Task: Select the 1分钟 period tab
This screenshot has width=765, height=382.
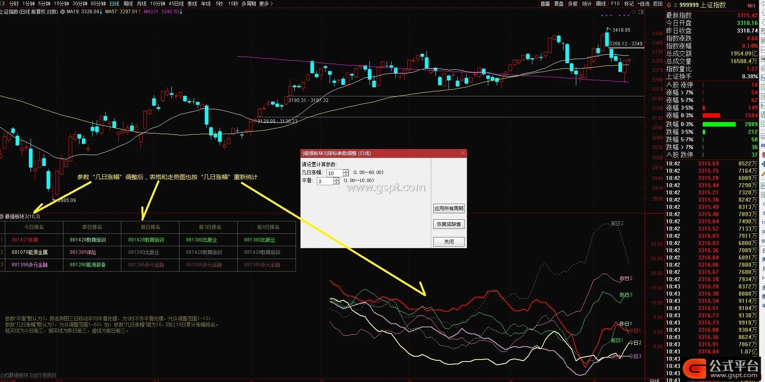Action: click(x=29, y=4)
